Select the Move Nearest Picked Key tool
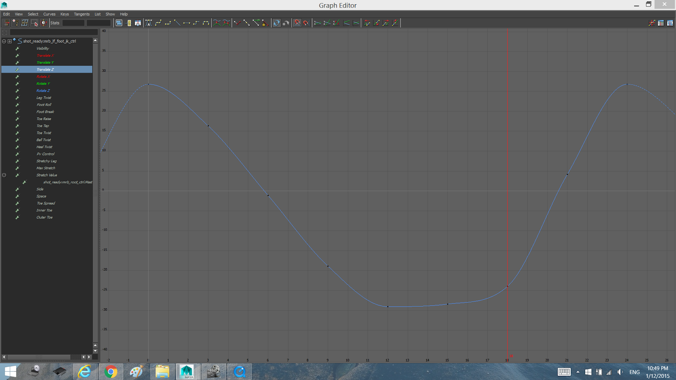Image resolution: width=676 pixels, height=380 pixels. 6,23
